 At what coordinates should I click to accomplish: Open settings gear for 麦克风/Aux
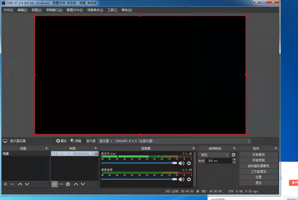[189, 163]
